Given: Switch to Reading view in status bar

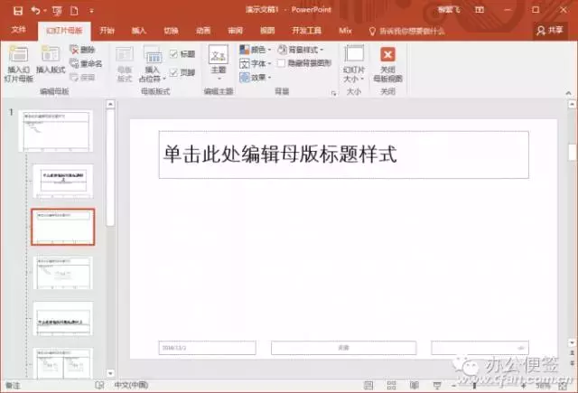Looking at the screenshot, I should click(415, 386).
